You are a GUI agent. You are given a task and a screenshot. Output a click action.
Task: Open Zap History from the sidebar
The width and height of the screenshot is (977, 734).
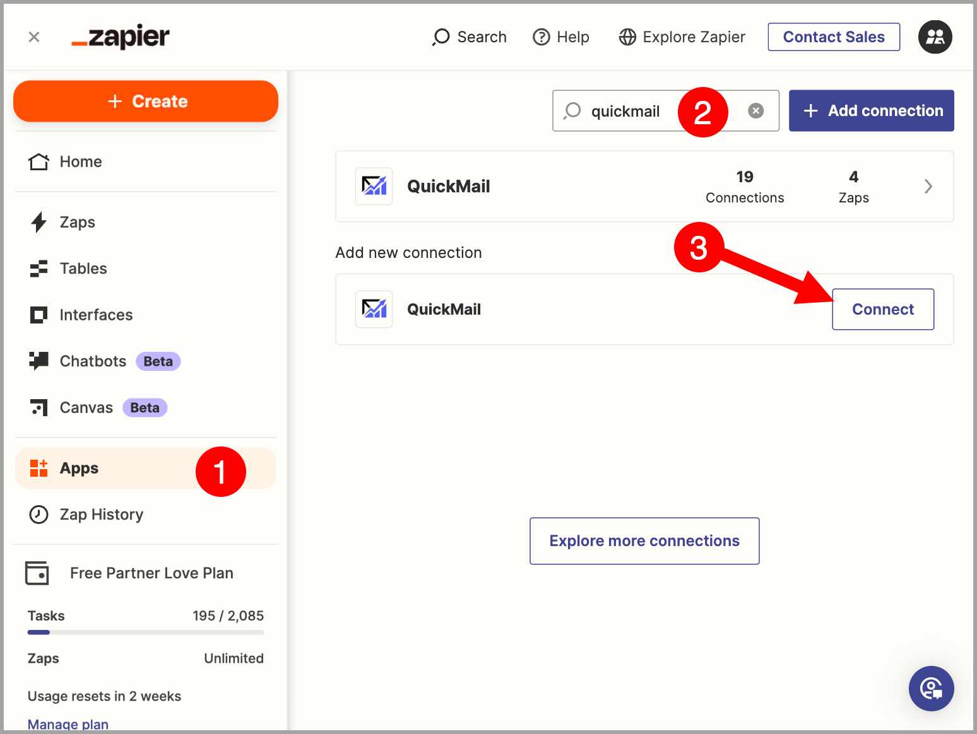146,515
